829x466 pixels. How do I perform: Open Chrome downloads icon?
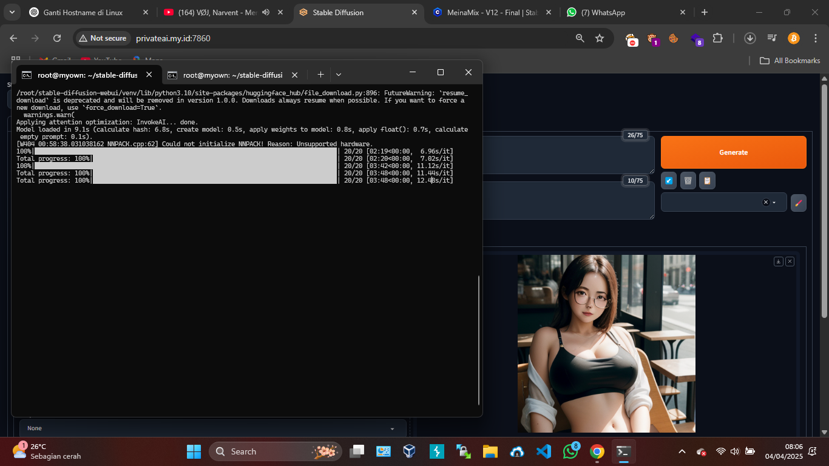(x=750, y=38)
